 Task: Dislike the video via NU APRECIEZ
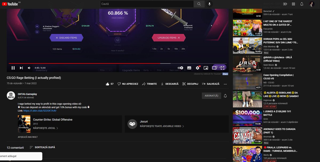[x=128, y=84]
